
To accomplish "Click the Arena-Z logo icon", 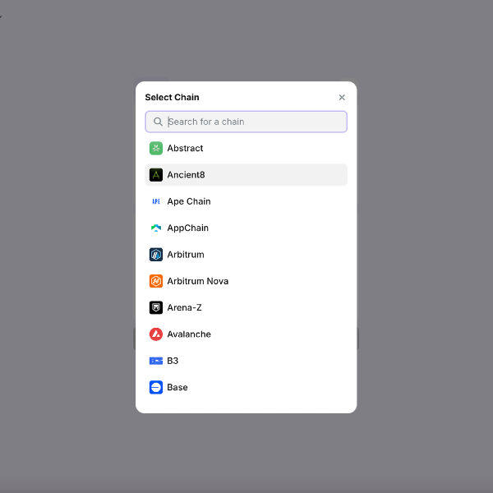I will (156, 307).
